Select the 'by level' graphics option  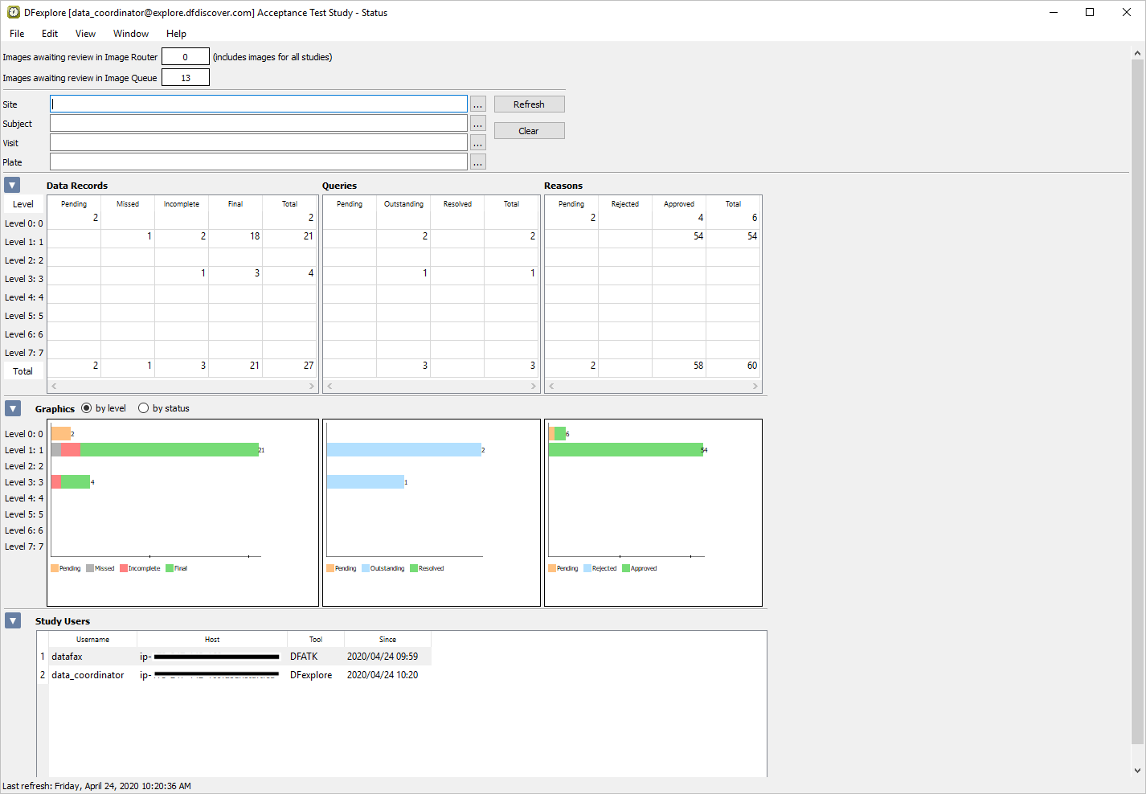click(87, 408)
